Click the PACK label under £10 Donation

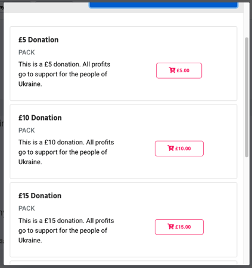(x=27, y=130)
